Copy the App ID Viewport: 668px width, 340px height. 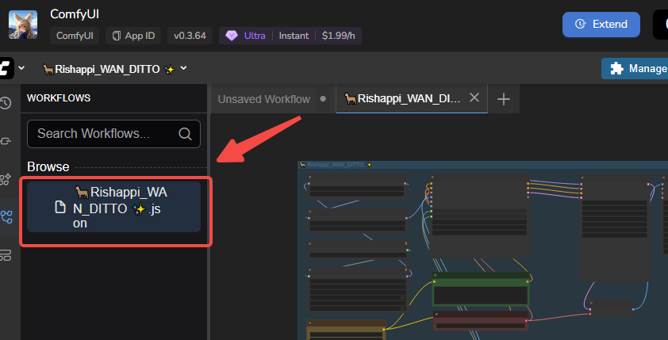coord(134,36)
